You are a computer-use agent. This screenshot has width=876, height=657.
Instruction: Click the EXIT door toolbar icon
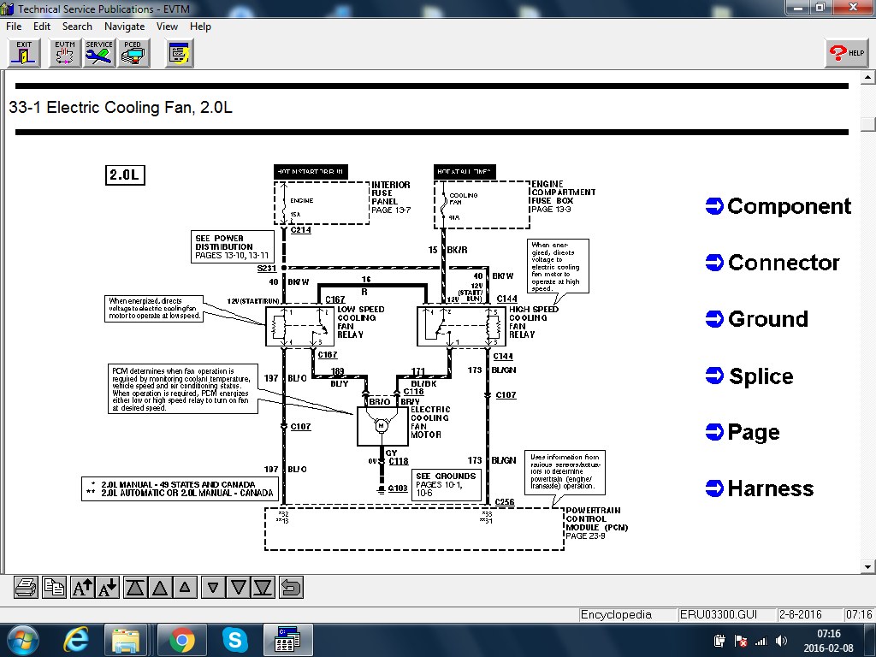tap(24, 53)
